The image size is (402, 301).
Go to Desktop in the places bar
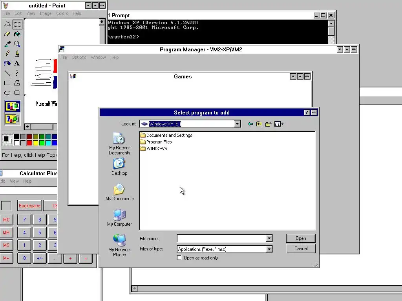click(x=119, y=166)
